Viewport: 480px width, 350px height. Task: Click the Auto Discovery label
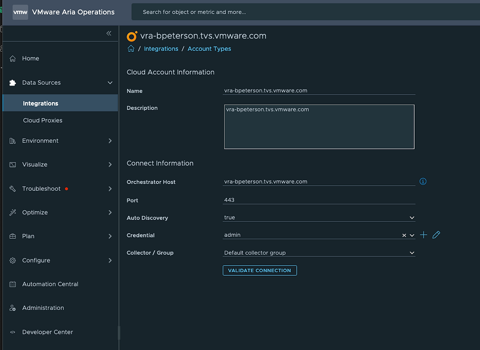coord(147,218)
